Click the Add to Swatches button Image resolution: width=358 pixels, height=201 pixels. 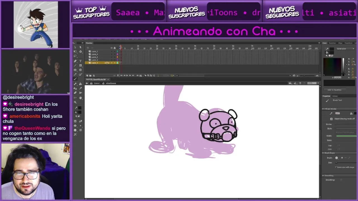click(x=335, y=90)
